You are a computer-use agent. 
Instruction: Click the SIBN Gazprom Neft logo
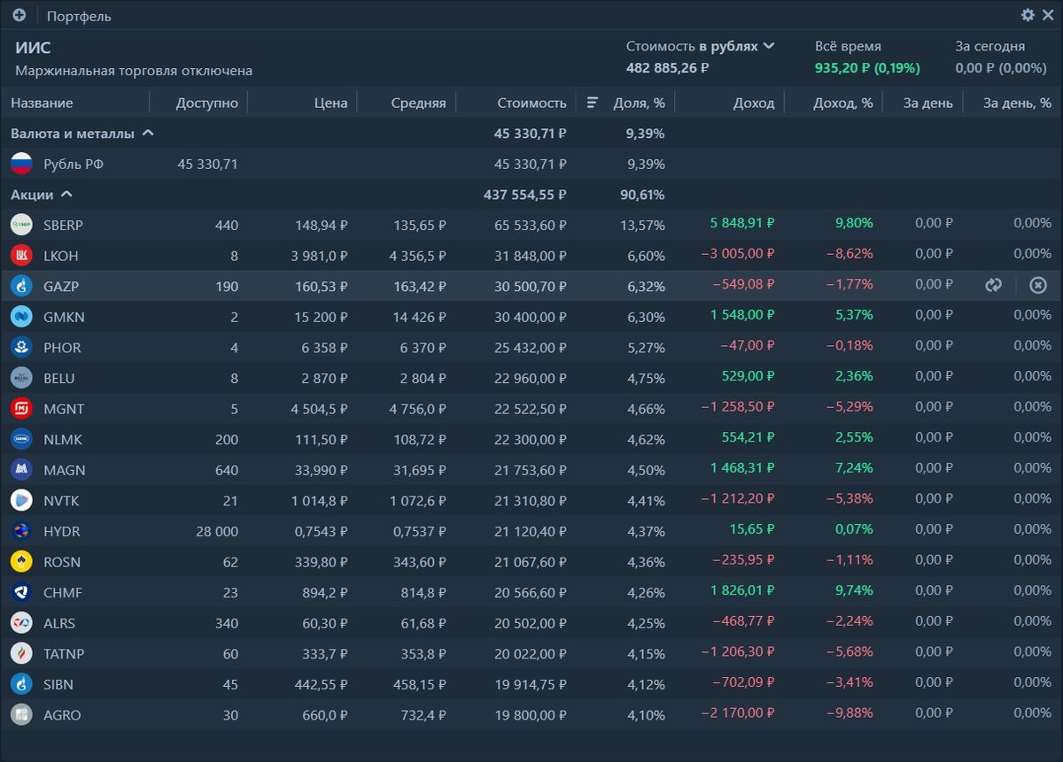pos(21,684)
